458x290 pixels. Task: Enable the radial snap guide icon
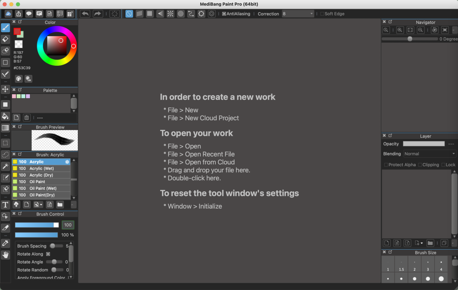click(170, 14)
